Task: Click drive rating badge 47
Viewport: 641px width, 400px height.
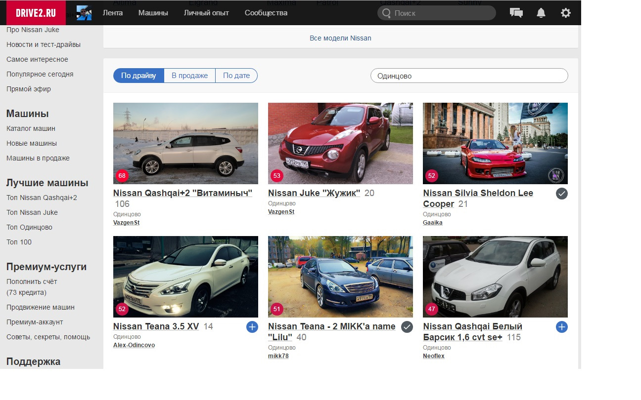Action: pyautogui.click(x=432, y=309)
